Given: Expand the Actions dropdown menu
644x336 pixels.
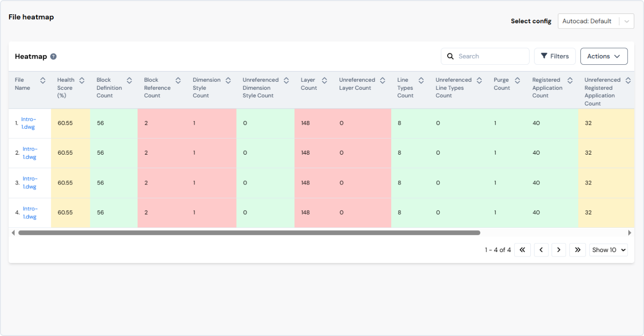Looking at the screenshot, I should pos(604,56).
